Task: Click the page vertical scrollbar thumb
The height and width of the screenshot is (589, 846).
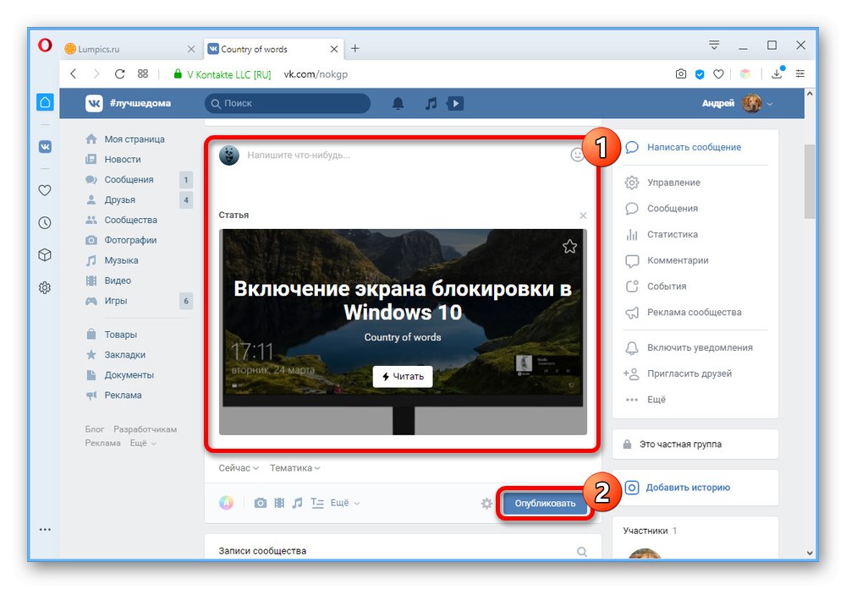Action: [x=810, y=182]
